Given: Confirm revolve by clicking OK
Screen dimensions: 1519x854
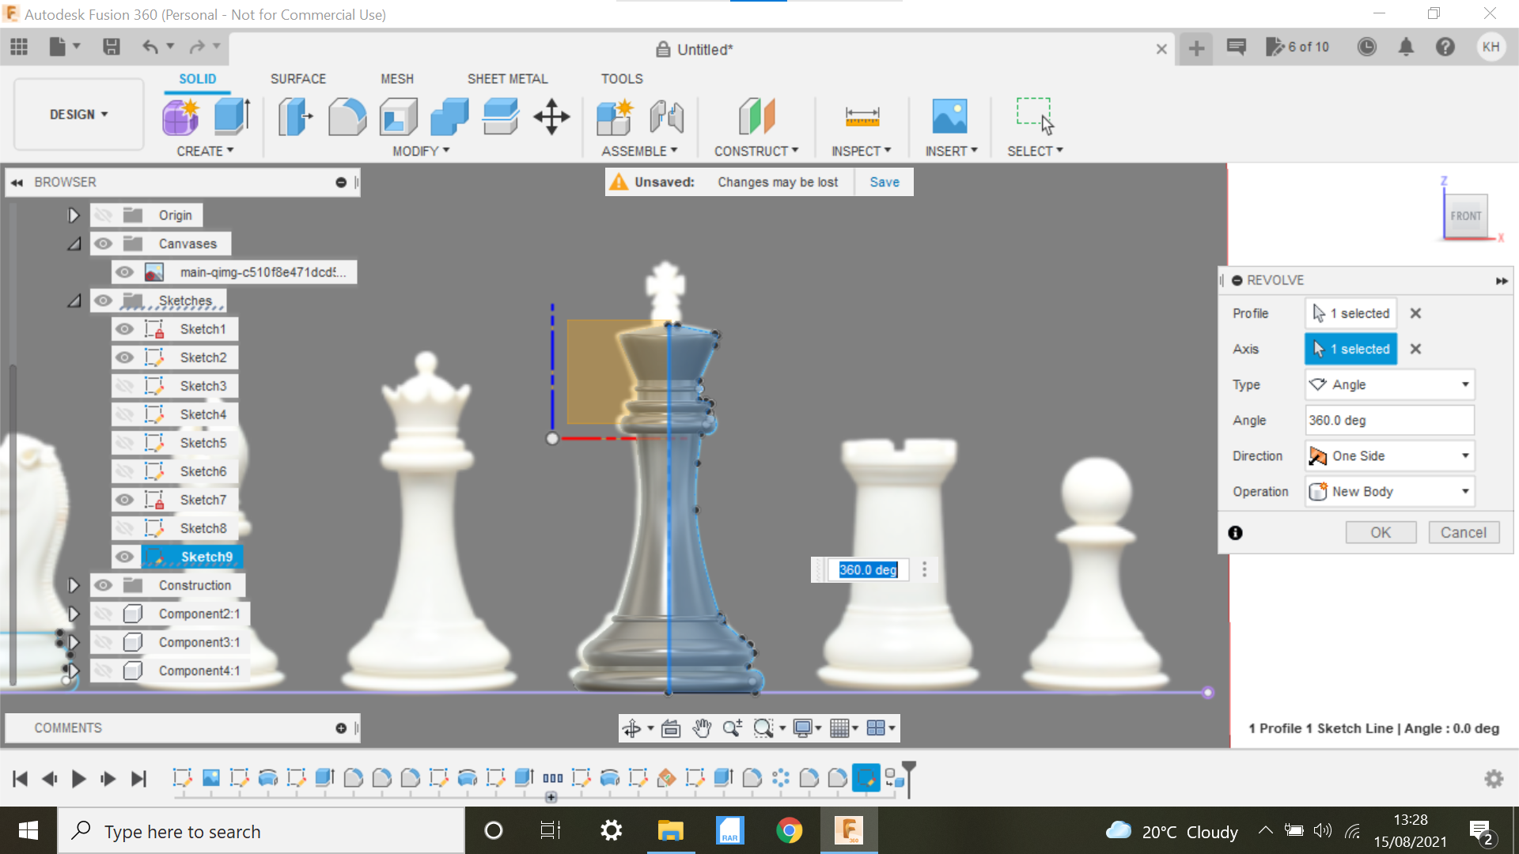Looking at the screenshot, I should click(1381, 532).
